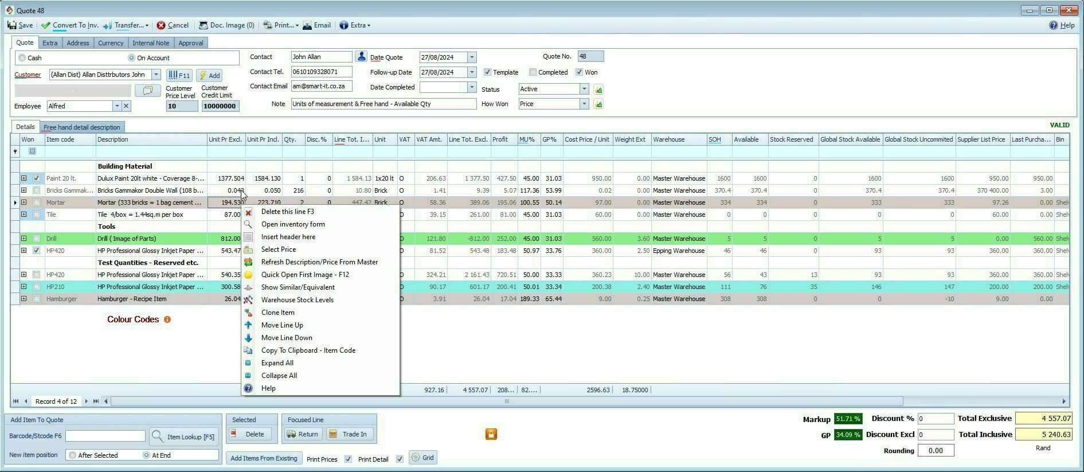The image size is (1084, 472).
Task: Click the Convert To Inv. checkmark icon
Action: (46, 25)
